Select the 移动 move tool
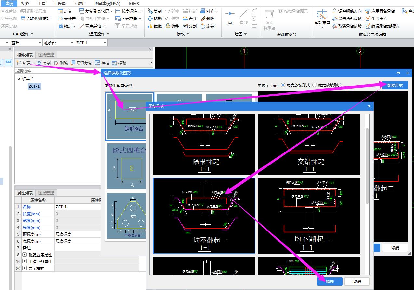This screenshot has width=414, height=290. pyautogui.click(x=154, y=19)
